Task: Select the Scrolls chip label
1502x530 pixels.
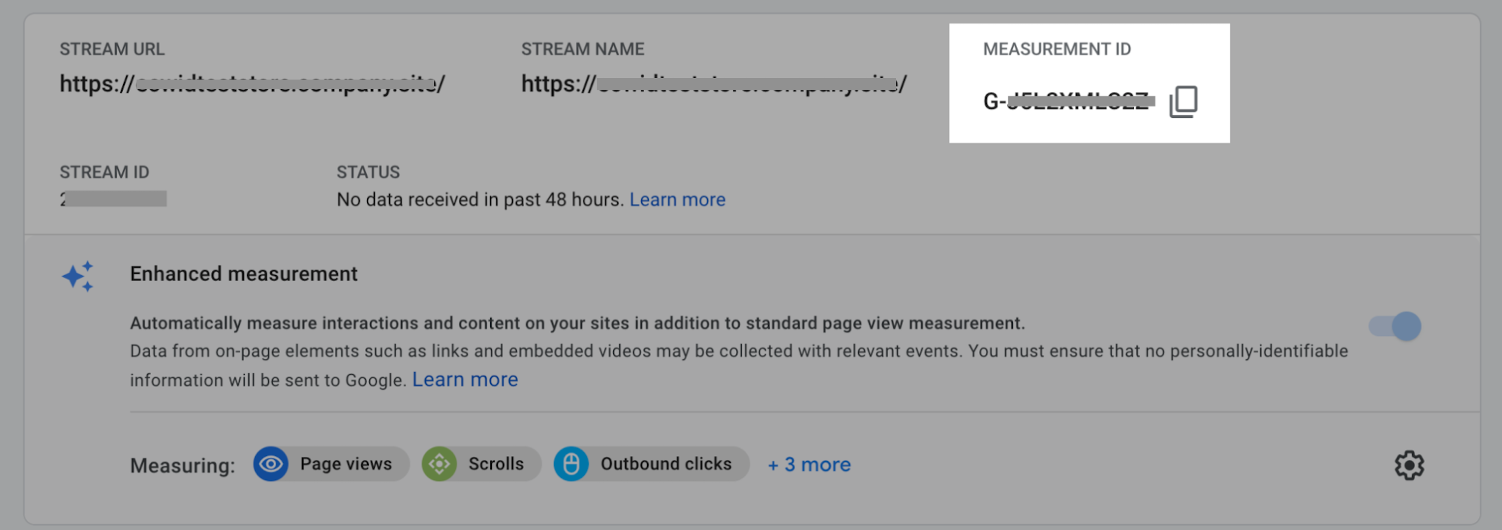Action: pyautogui.click(x=496, y=464)
